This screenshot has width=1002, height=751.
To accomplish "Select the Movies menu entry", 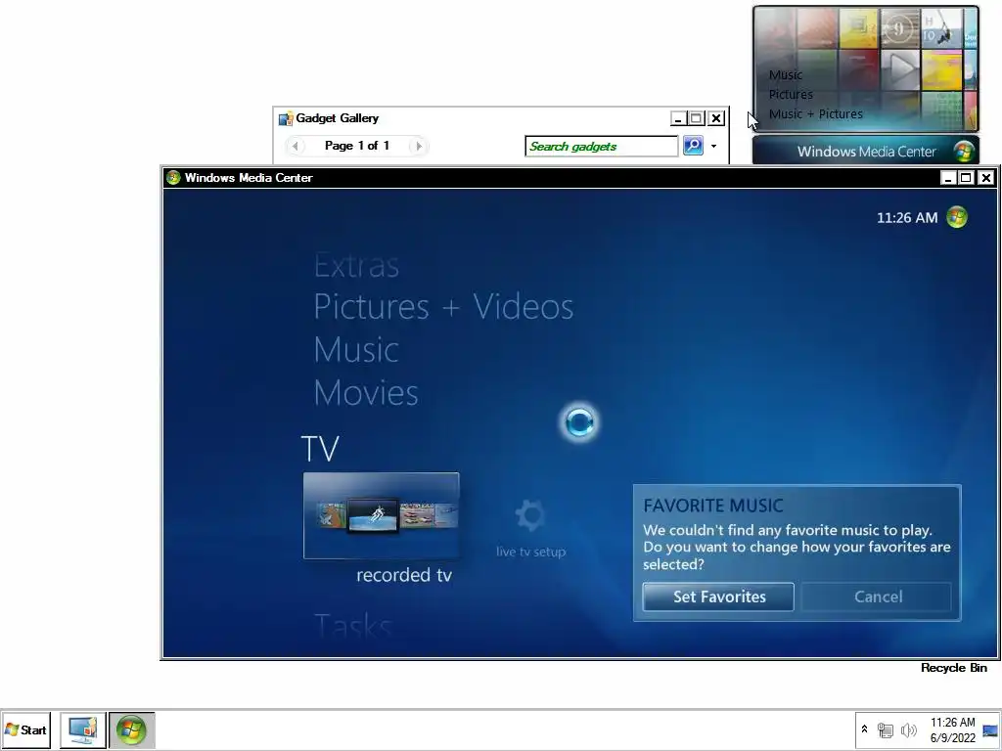I will point(366,392).
